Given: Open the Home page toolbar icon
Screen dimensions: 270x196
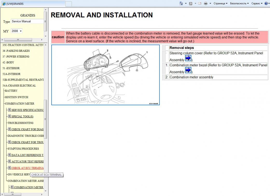Looking at the screenshot, I should (181, 3).
